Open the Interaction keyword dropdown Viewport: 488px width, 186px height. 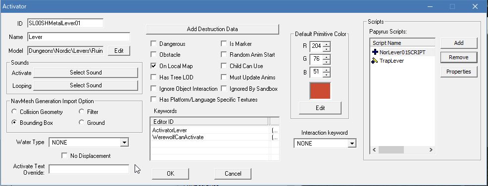(x=352, y=143)
